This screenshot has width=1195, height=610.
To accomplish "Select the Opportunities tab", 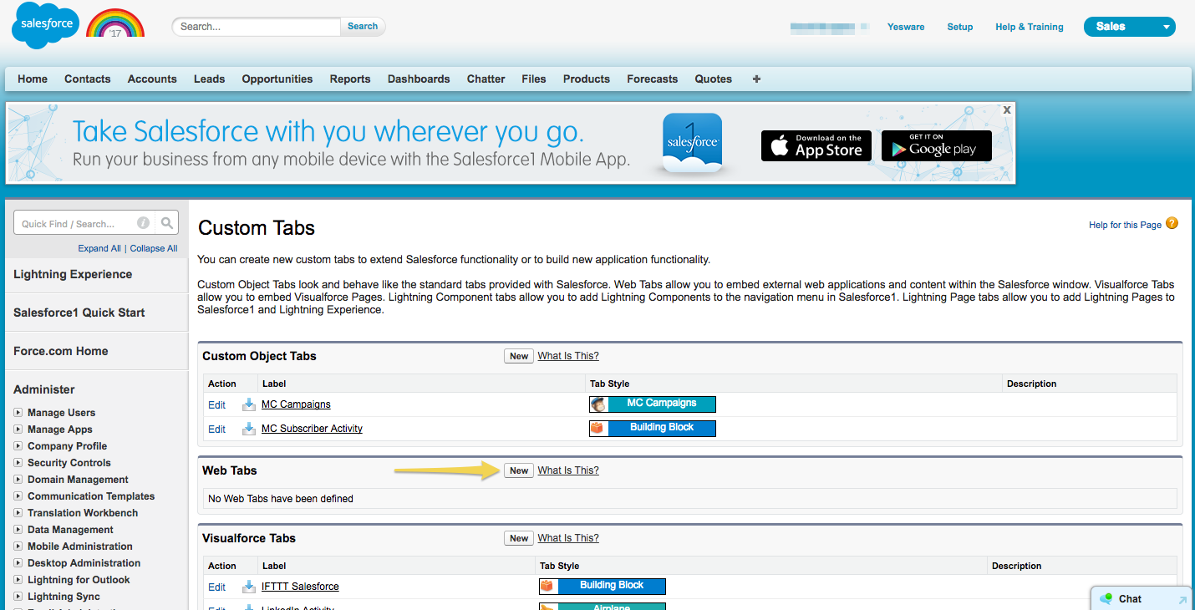I will coord(277,79).
